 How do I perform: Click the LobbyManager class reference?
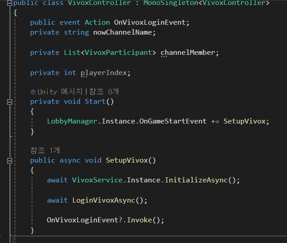coord(72,121)
